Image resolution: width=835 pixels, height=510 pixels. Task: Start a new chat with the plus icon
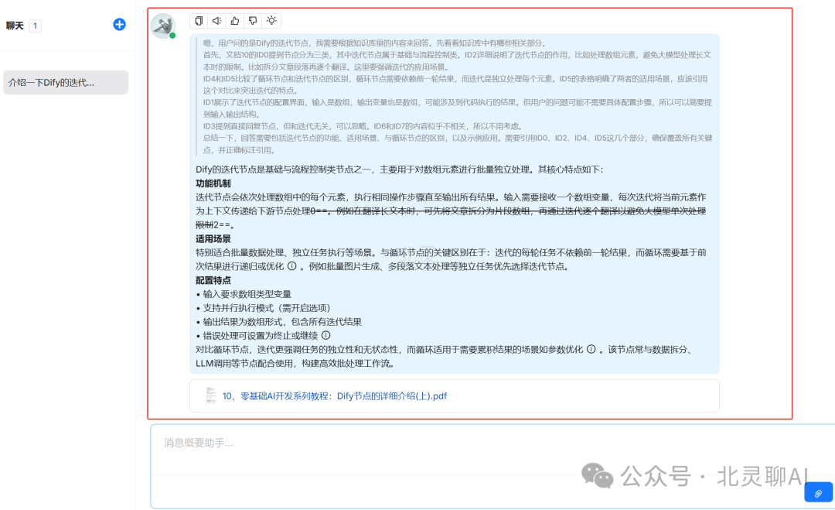pyautogui.click(x=119, y=25)
